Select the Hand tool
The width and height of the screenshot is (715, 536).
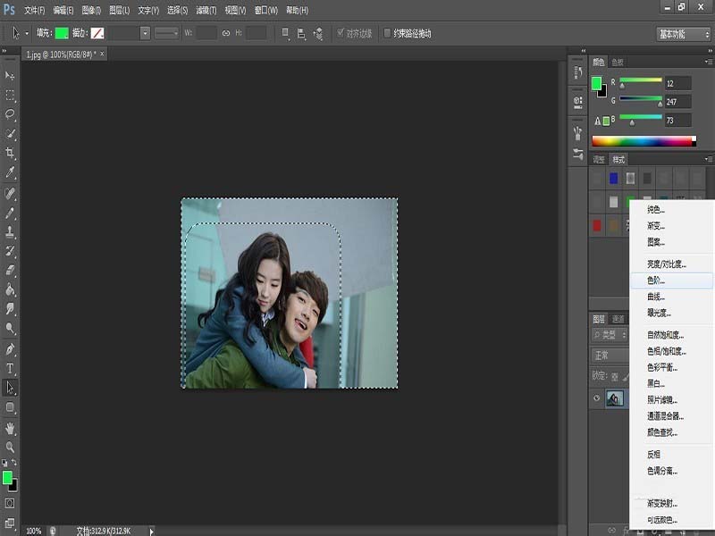point(11,428)
